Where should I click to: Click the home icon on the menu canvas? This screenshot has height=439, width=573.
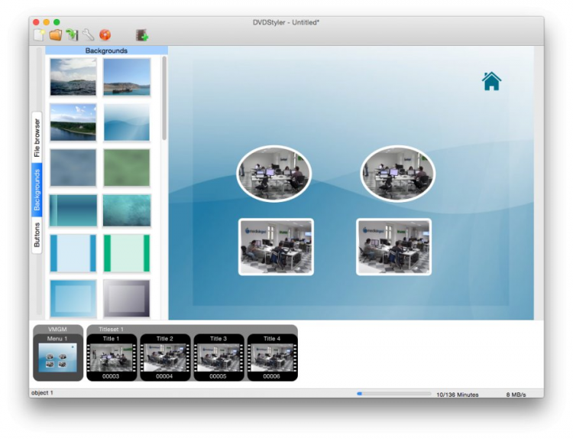pos(491,81)
